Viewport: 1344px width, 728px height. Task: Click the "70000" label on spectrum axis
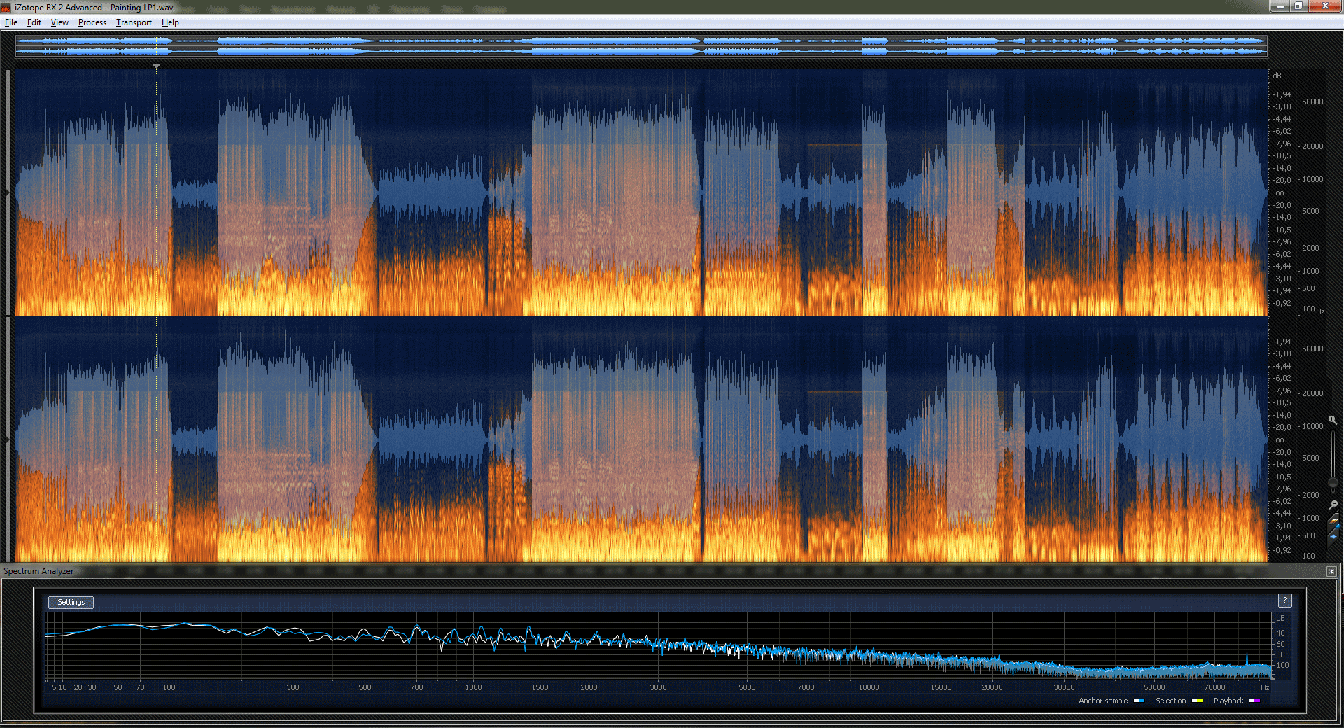1214,687
